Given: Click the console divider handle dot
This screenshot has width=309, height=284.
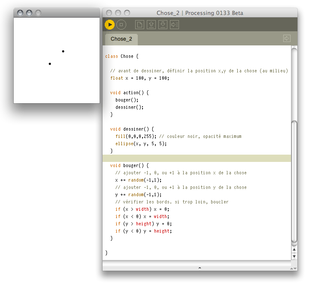Looking at the screenshot, I should pyautogui.click(x=200, y=268).
